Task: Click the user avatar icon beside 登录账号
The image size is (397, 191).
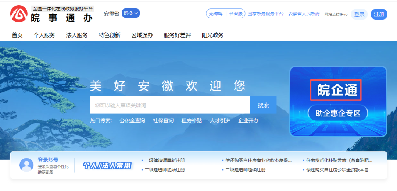Action: click(26, 165)
